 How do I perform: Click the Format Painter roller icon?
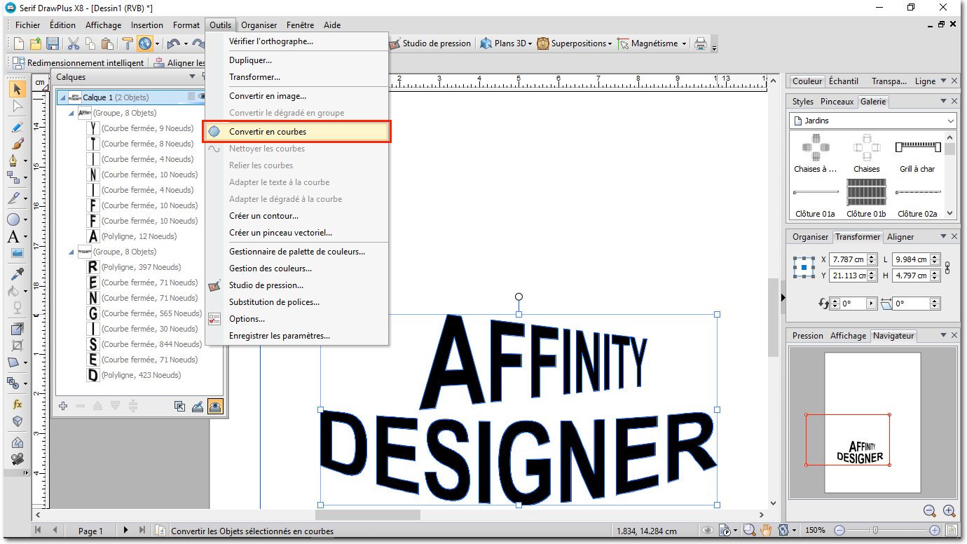pos(128,43)
